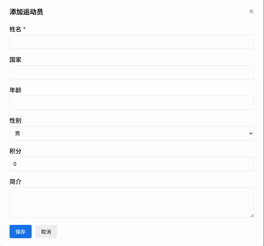Open the 性别 dropdown showing 男
The image size is (264, 246).
pyautogui.click(x=132, y=134)
